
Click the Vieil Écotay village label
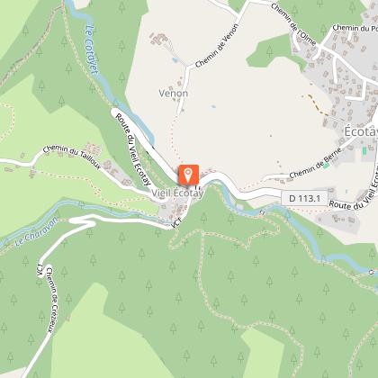pos(177,193)
